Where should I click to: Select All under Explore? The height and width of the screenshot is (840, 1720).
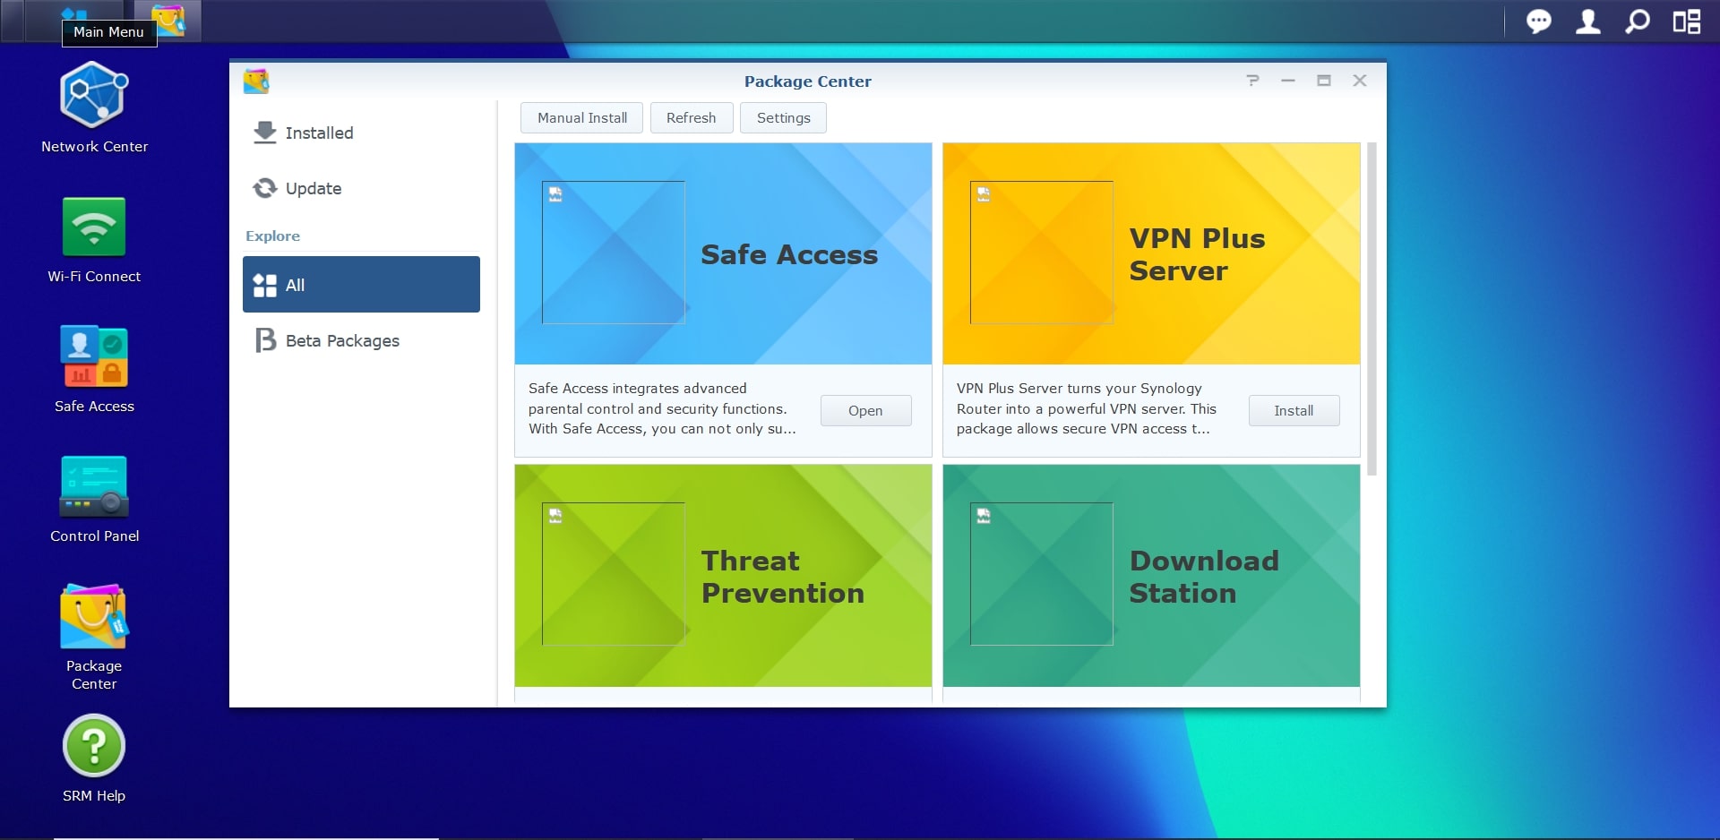(361, 285)
